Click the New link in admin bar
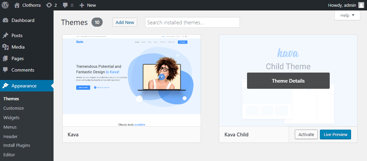The height and width of the screenshot is (161, 367). tap(91, 5)
